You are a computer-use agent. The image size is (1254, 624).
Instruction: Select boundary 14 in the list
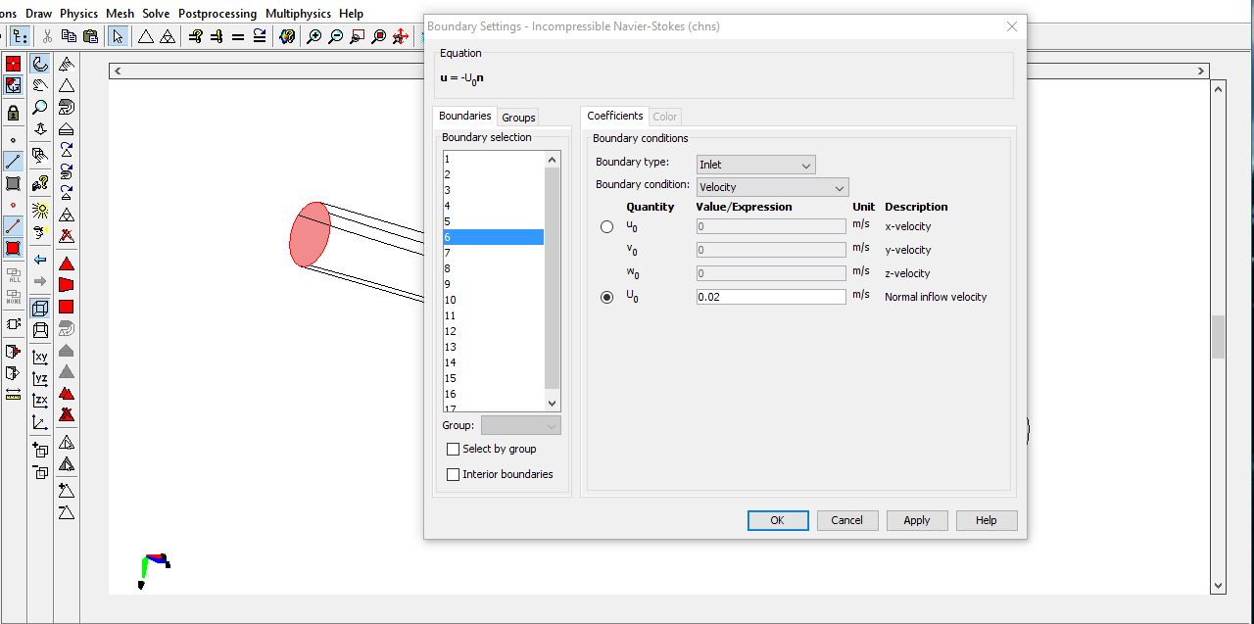pos(494,362)
